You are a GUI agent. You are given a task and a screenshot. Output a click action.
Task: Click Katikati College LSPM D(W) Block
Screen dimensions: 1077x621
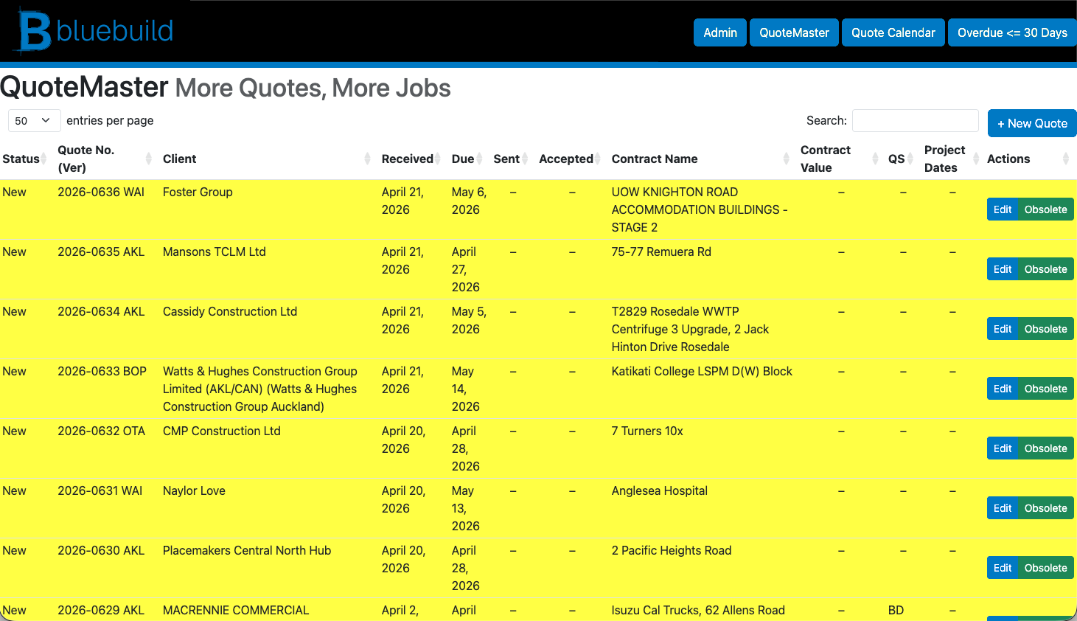(702, 371)
